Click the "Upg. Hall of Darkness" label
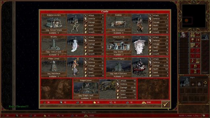This screenshot has width=210, height=118. 118,73
